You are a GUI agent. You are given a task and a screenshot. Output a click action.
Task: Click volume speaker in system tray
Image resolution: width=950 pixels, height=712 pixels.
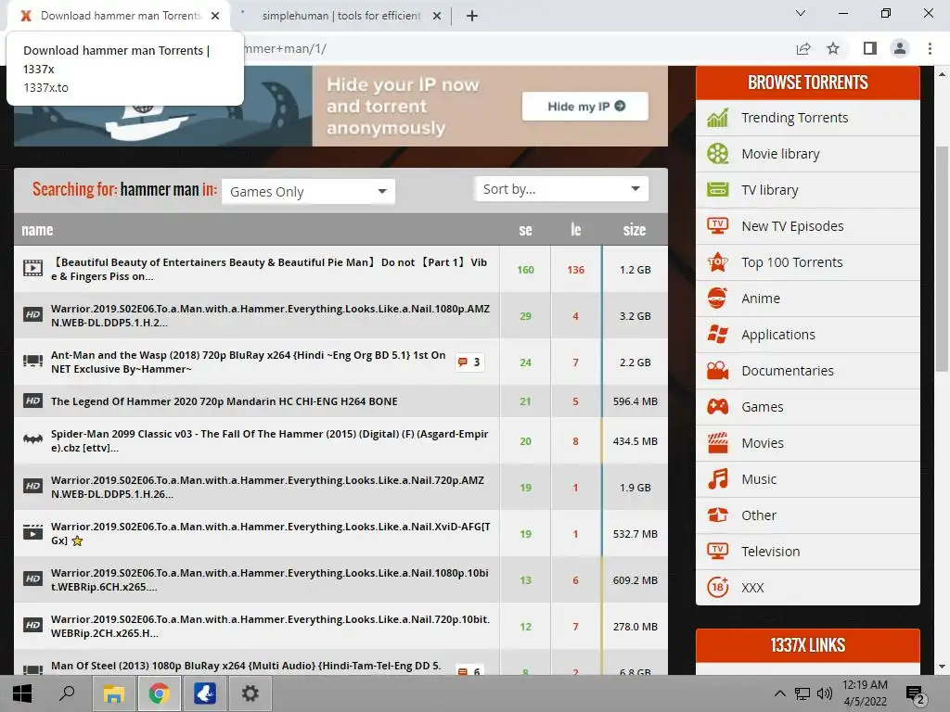(x=824, y=693)
